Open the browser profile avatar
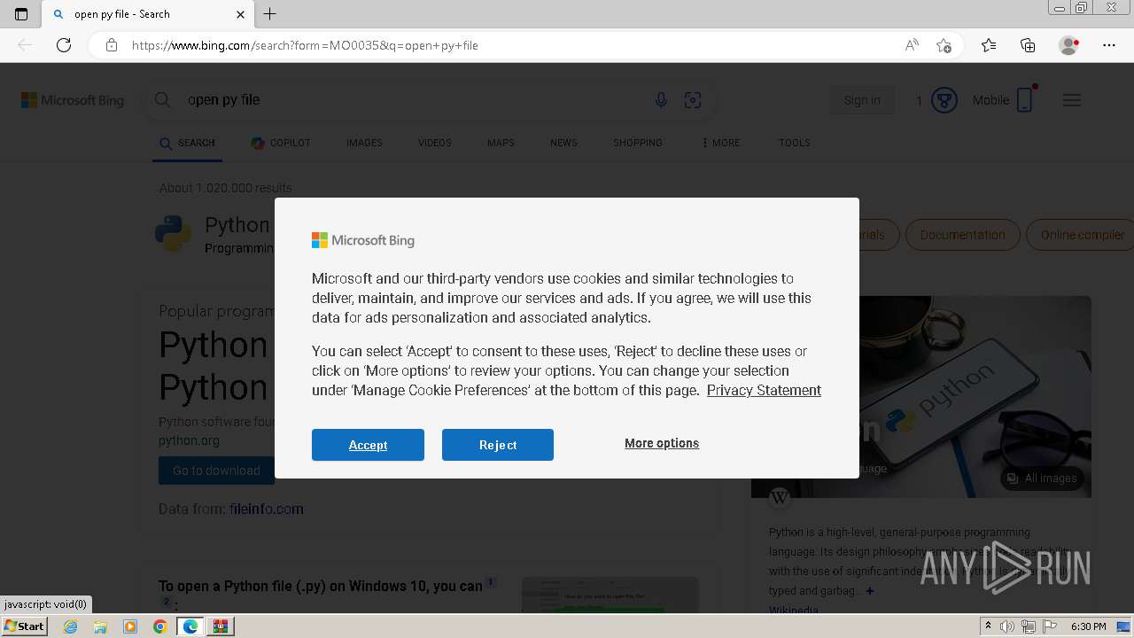 click(1068, 45)
